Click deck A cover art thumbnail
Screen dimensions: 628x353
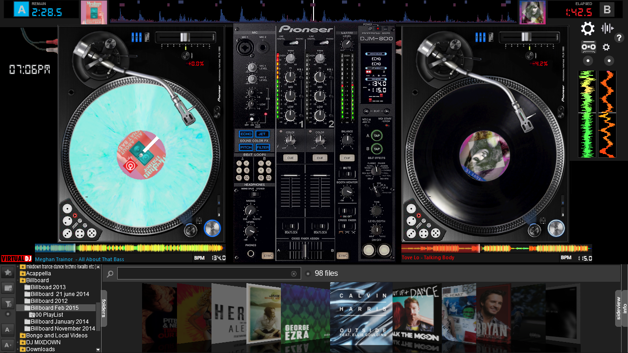94,12
